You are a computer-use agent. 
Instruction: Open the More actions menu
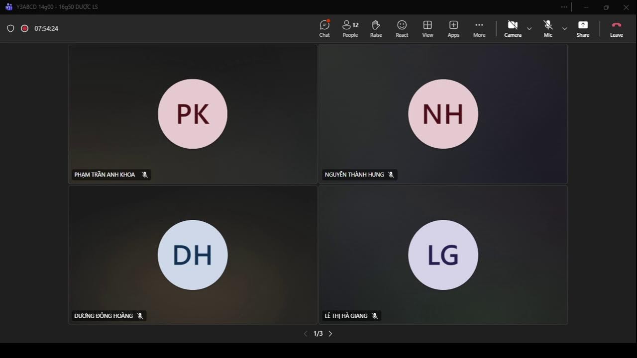coord(479,29)
